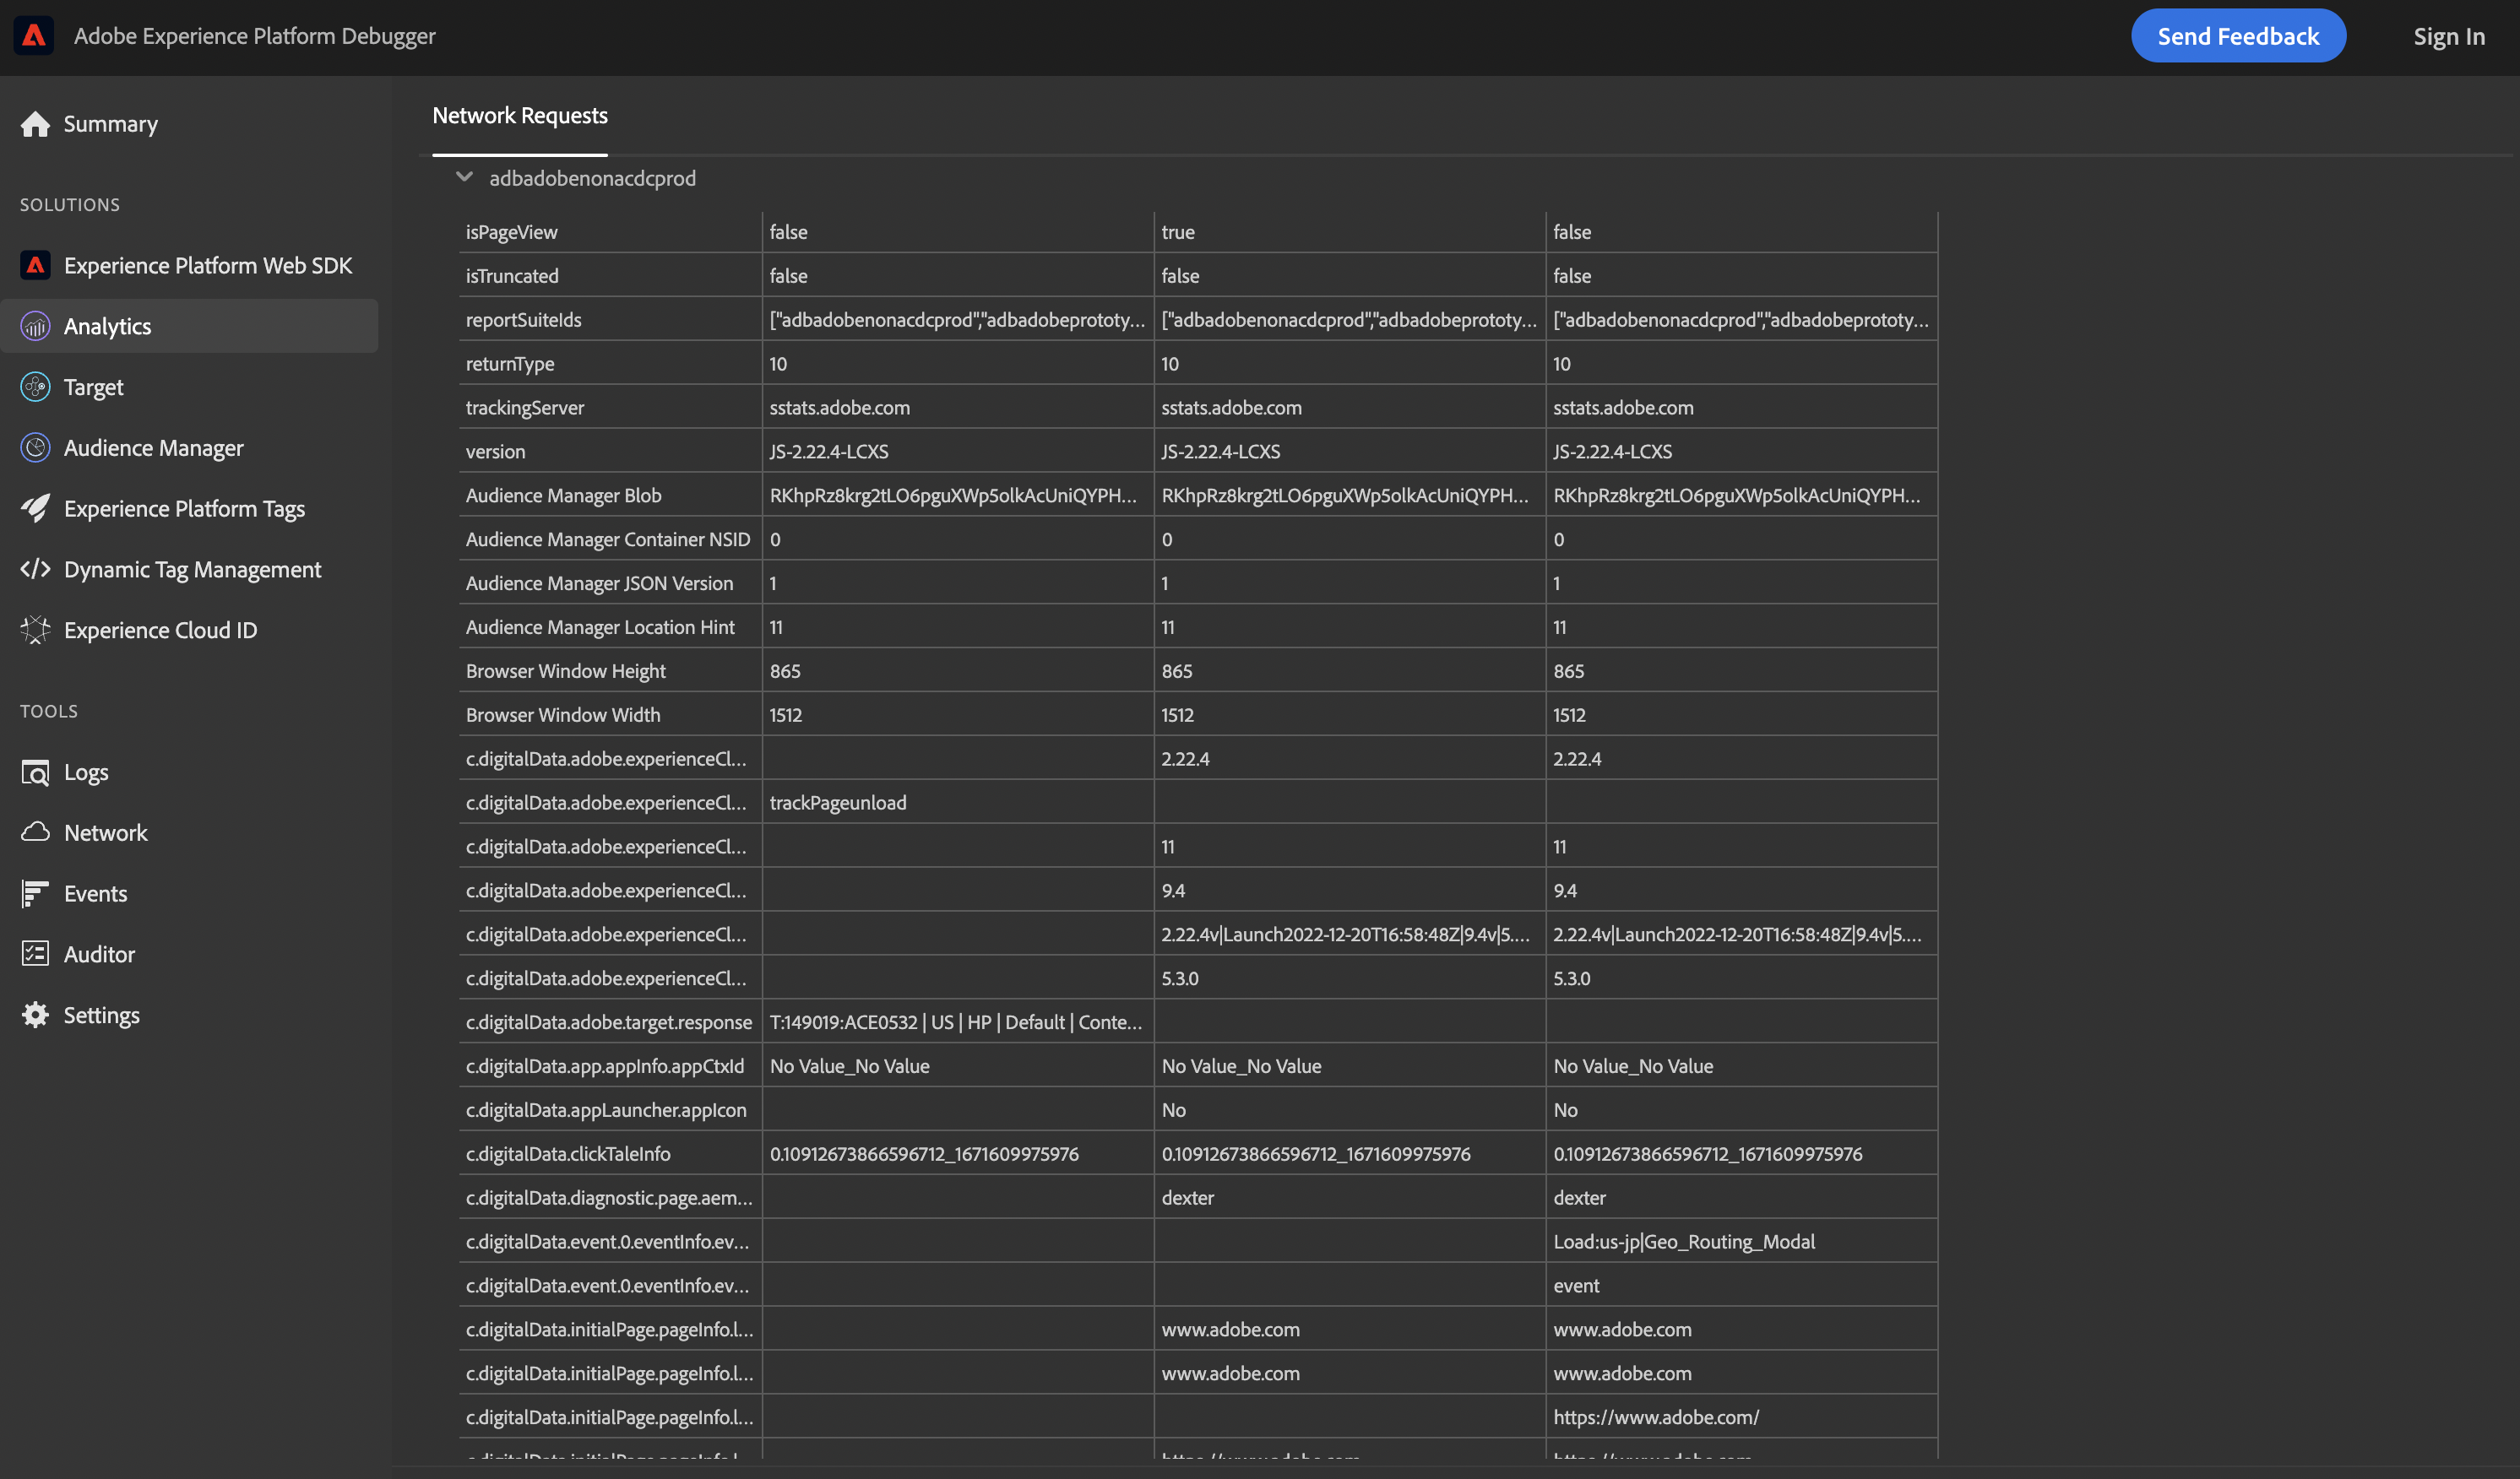Open the Network cloud icon
The width and height of the screenshot is (2520, 1479).
(x=35, y=832)
